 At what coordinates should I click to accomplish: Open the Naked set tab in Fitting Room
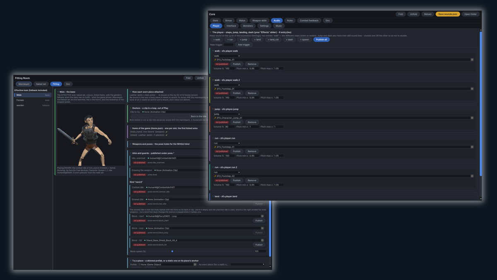[41, 84]
